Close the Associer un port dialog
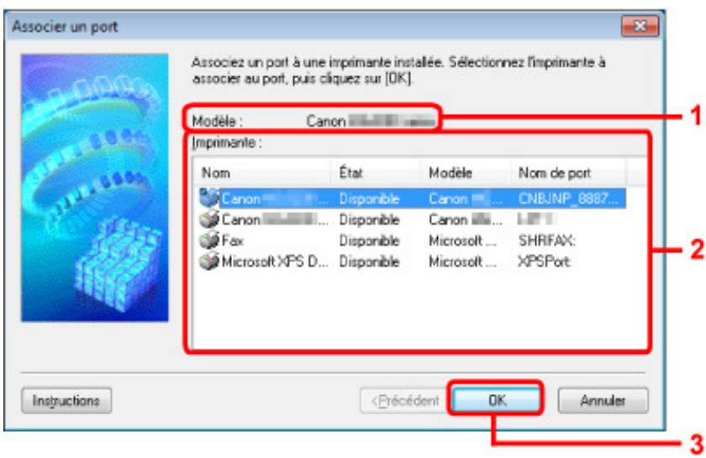The image size is (706, 458). 640,26
